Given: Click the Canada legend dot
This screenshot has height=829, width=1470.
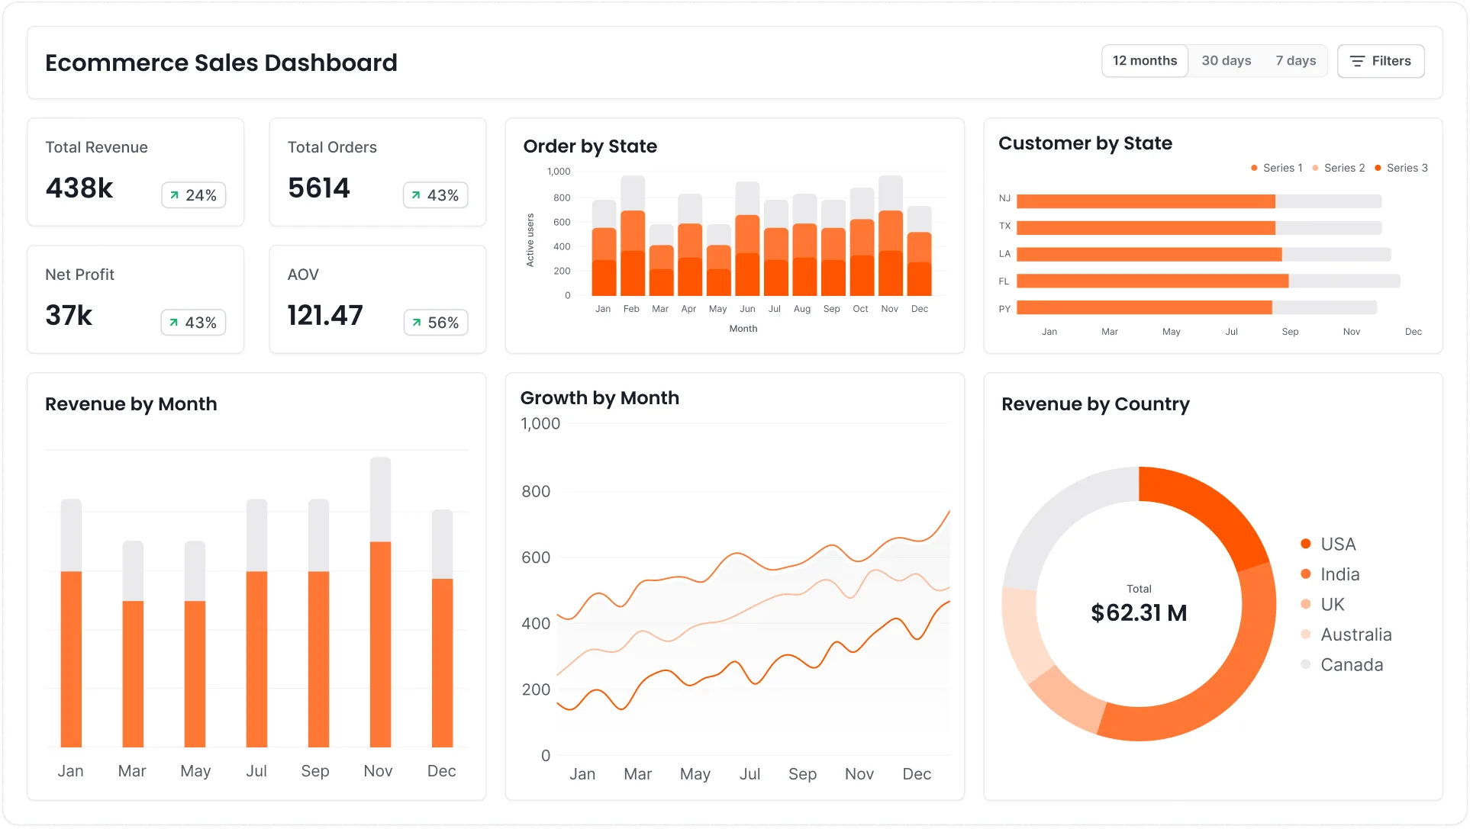Looking at the screenshot, I should (x=1304, y=664).
